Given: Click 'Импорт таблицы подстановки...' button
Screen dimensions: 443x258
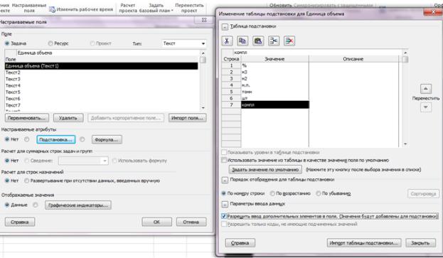Looking at the screenshot, I should 364,243.
